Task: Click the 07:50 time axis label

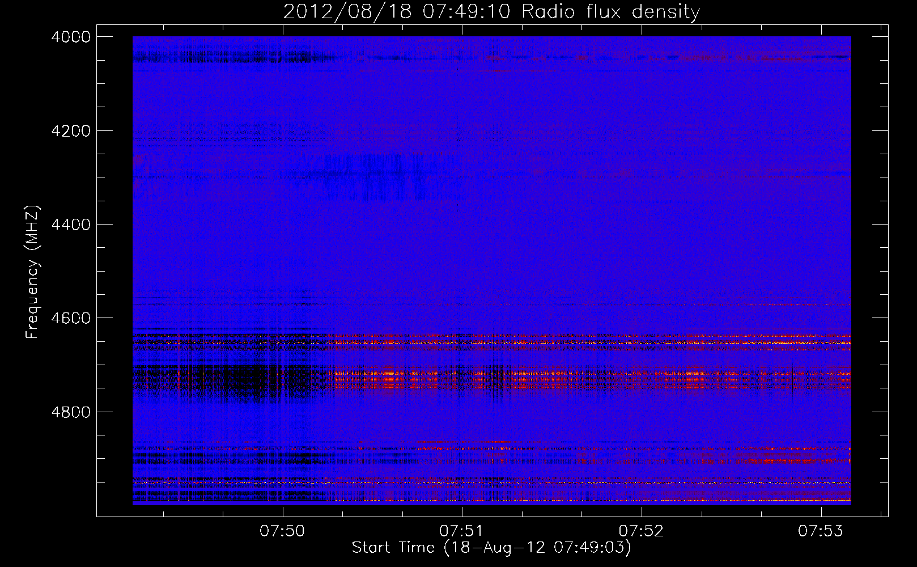Action: click(282, 531)
